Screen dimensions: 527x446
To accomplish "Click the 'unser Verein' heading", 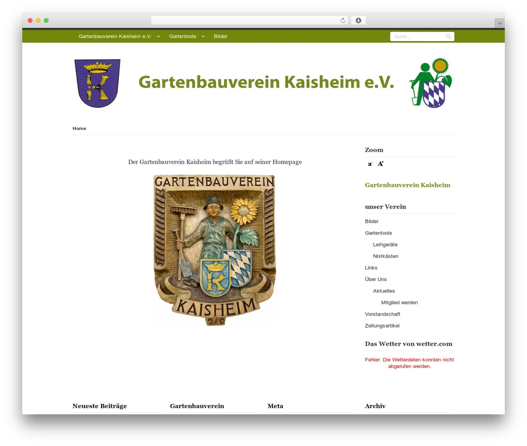I will 385,207.
